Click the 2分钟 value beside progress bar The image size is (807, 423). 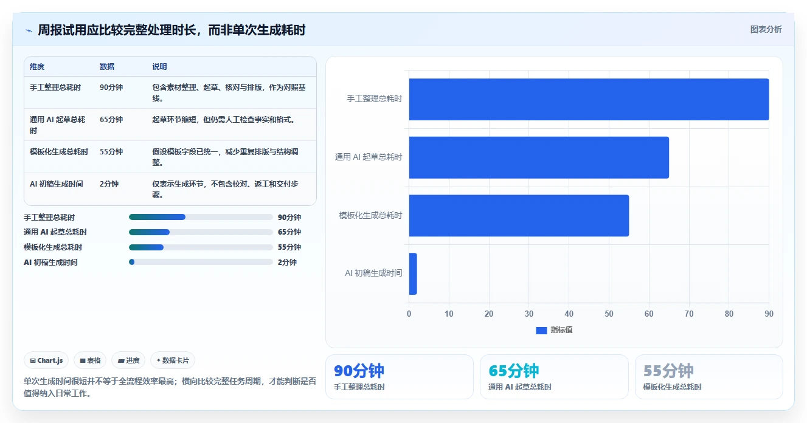pos(287,262)
